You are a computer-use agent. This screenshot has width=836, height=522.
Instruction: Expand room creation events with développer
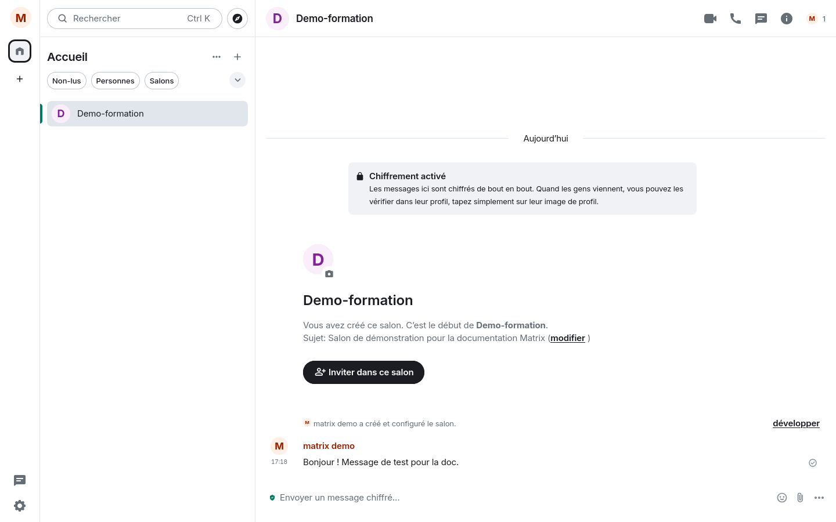796,423
